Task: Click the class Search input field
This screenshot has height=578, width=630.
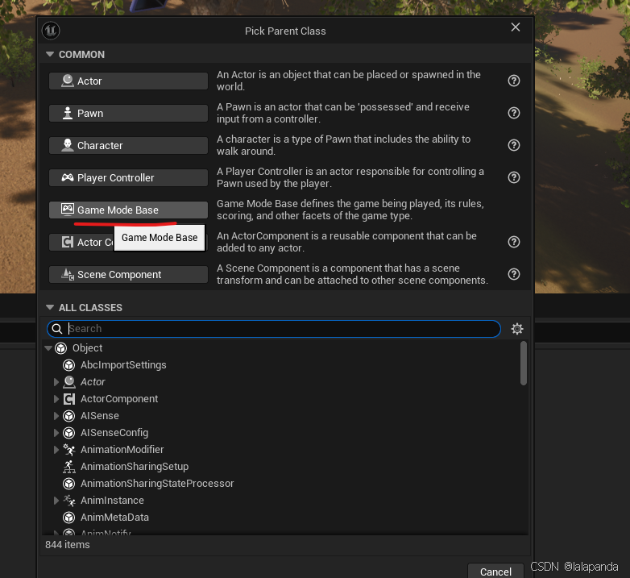Action: [274, 329]
